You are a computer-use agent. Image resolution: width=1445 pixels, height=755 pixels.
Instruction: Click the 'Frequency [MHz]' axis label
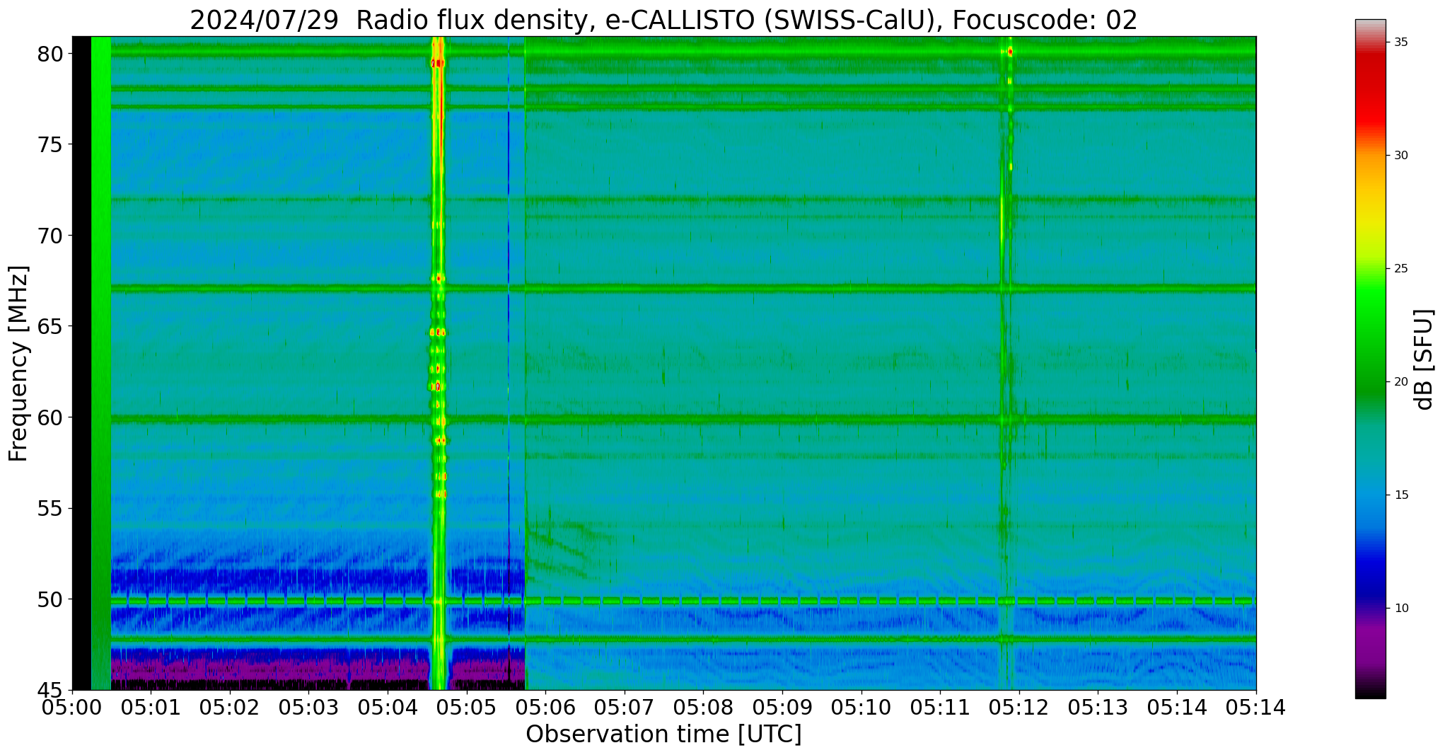(18, 364)
